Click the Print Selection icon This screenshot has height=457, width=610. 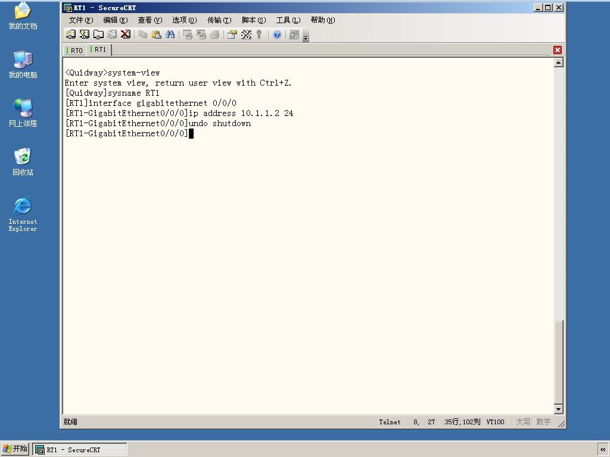201,35
